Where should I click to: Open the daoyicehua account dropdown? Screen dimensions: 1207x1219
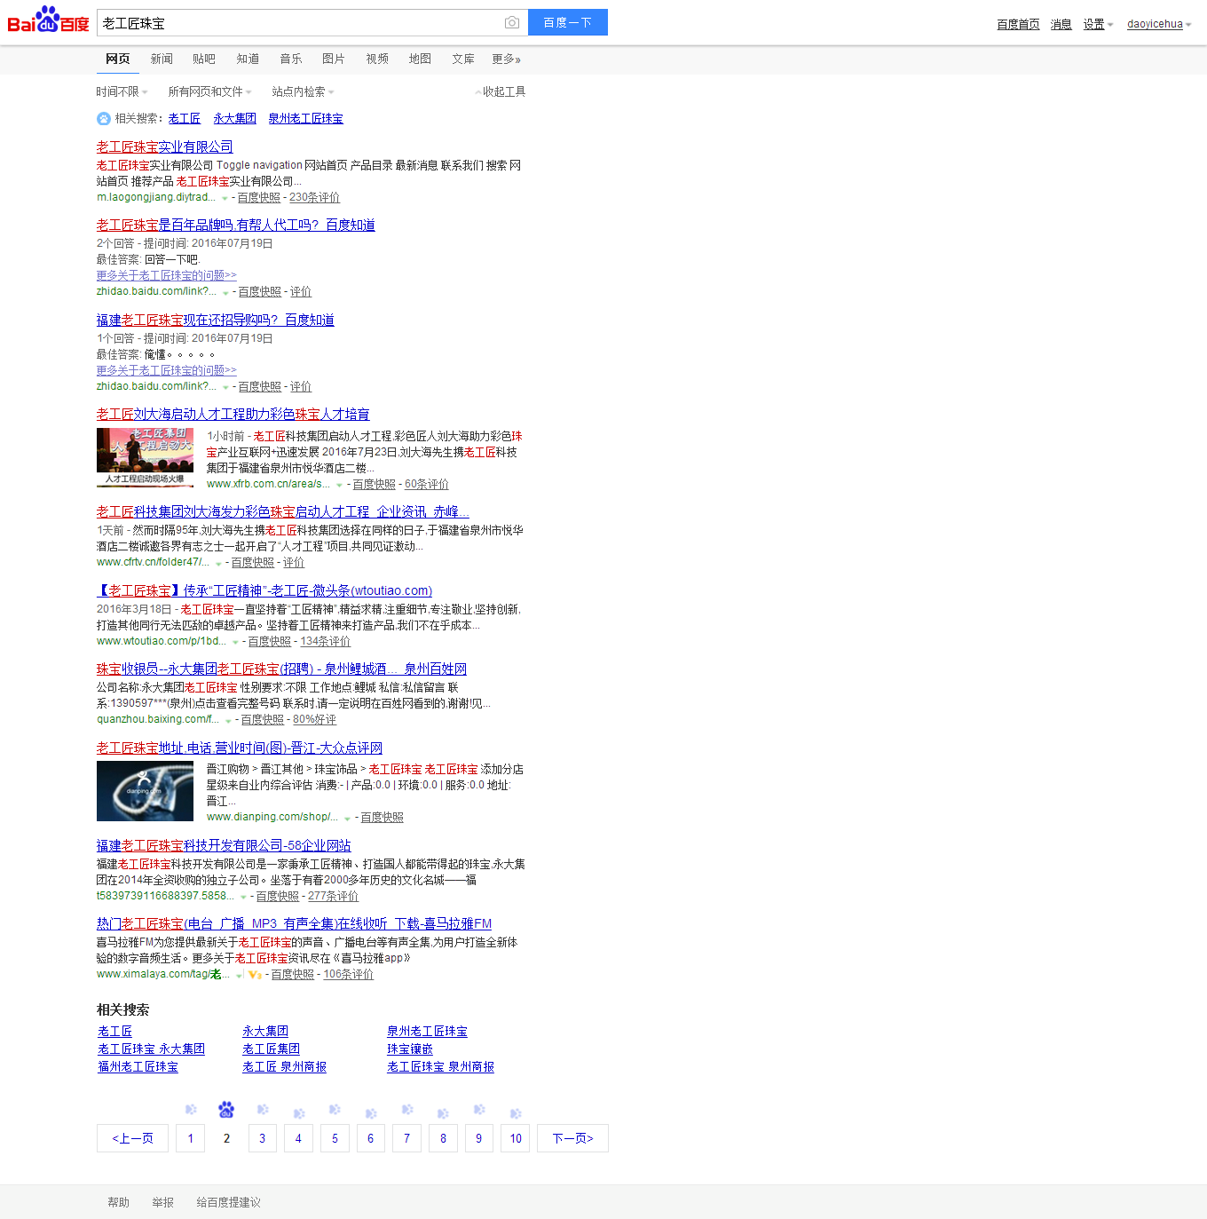(x=1159, y=24)
